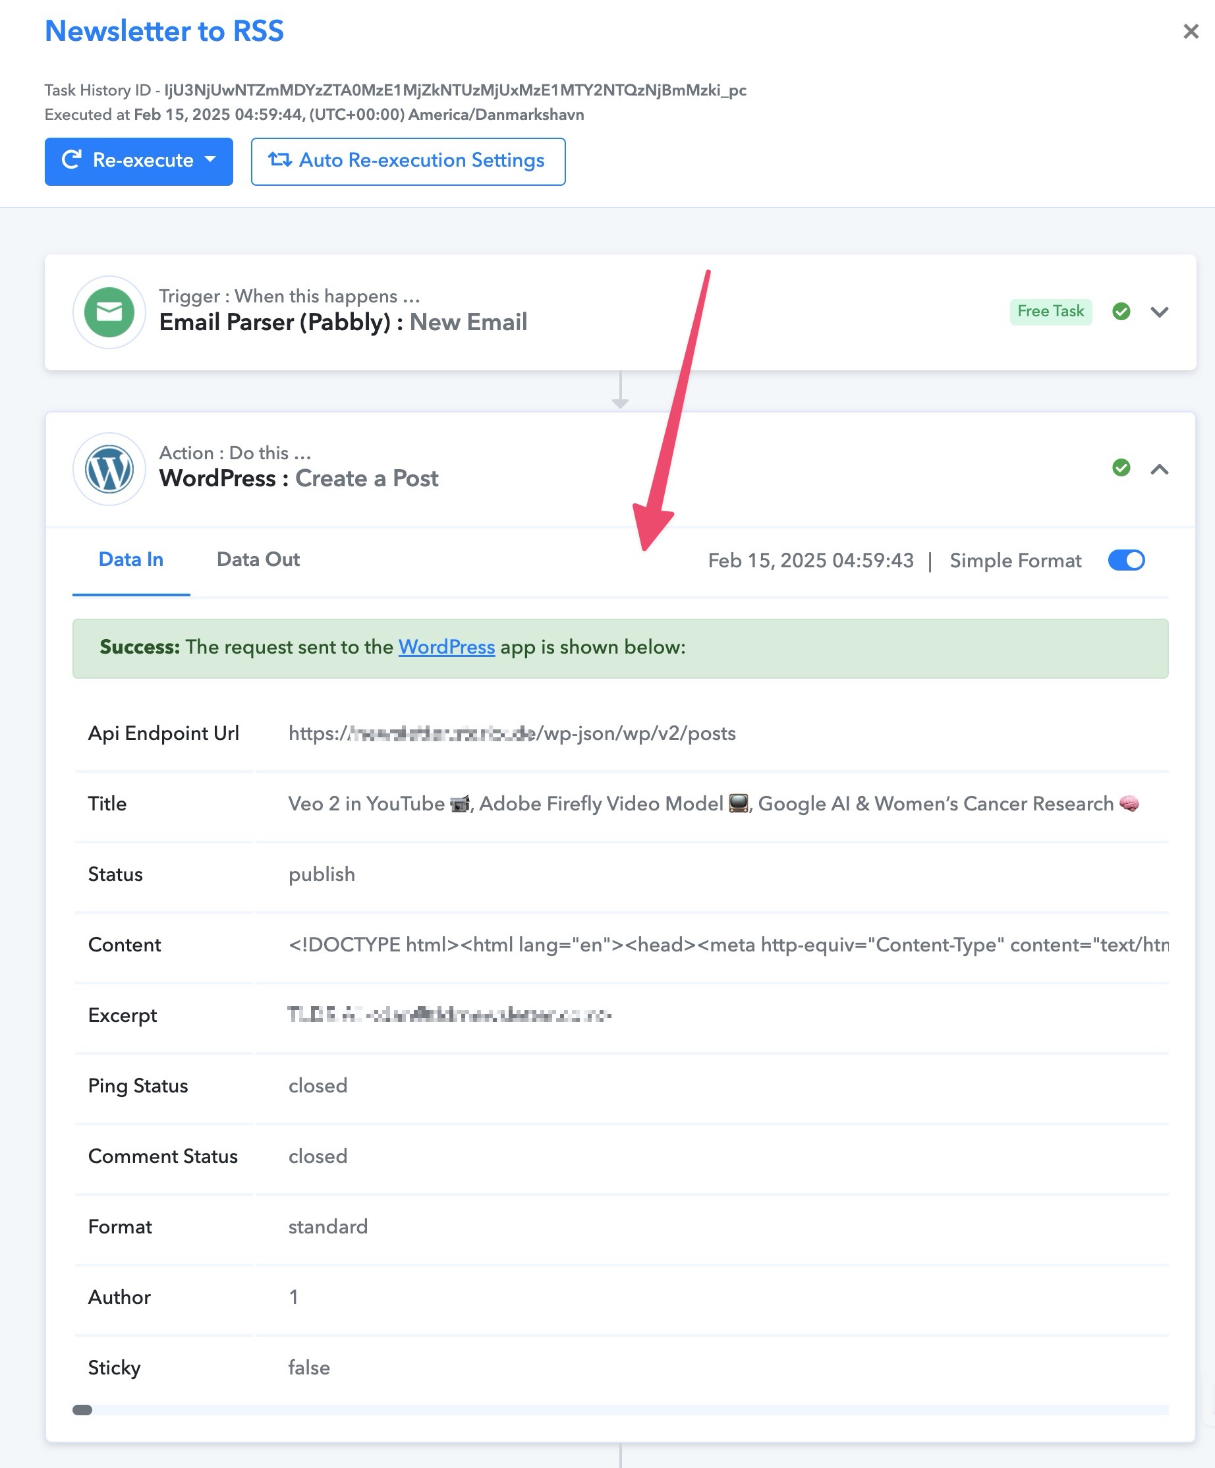The width and height of the screenshot is (1215, 1468).
Task: Click the Email Parser trigger icon
Action: pos(109,312)
